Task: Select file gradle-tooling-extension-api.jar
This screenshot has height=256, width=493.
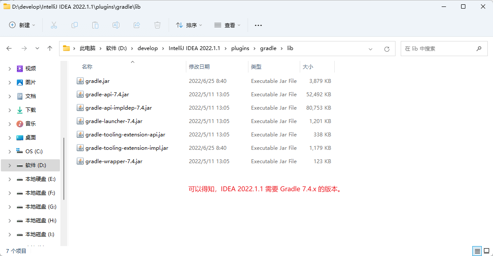Action: coord(125,134)
